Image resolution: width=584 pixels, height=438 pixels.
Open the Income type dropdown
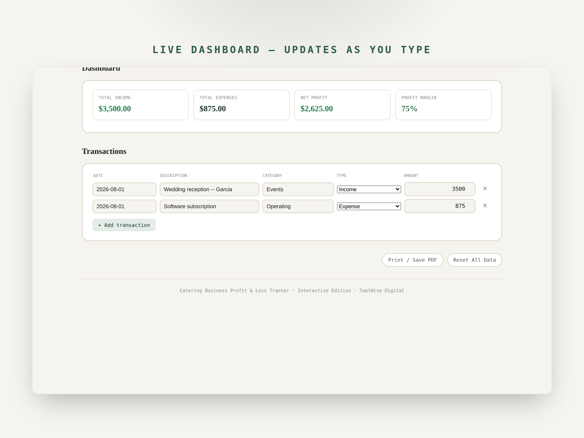click(369, 189)
